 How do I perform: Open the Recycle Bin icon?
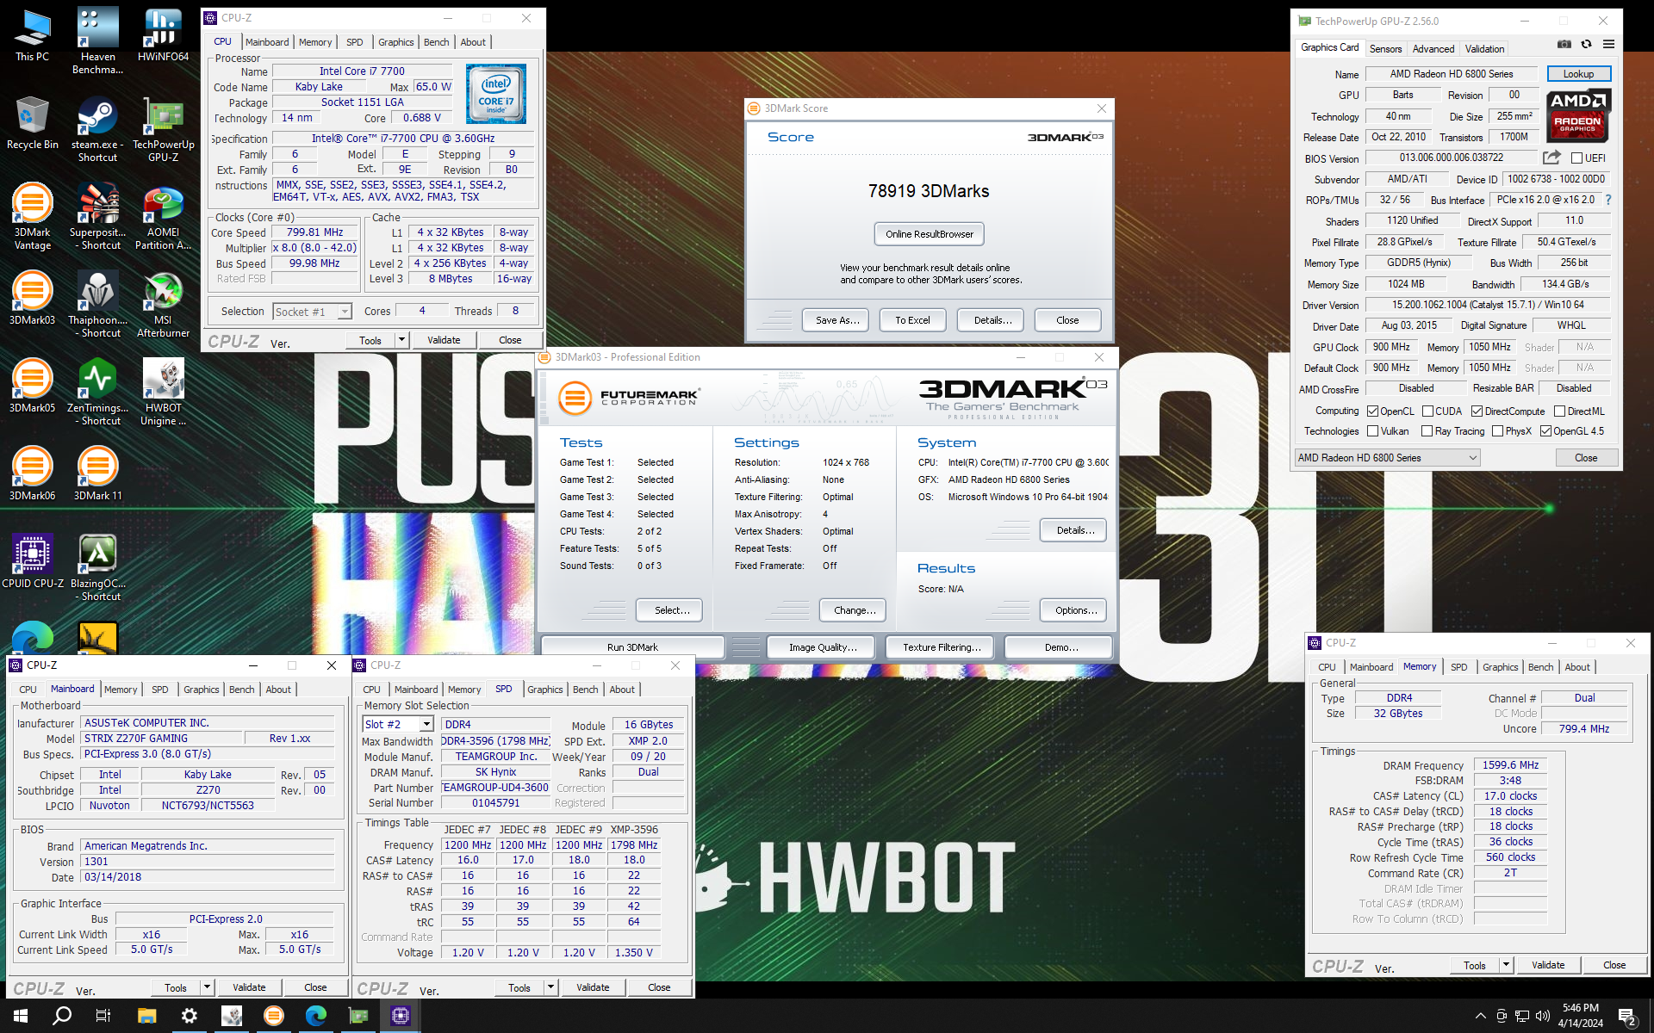pyautogui.click(x=32, y=123)
